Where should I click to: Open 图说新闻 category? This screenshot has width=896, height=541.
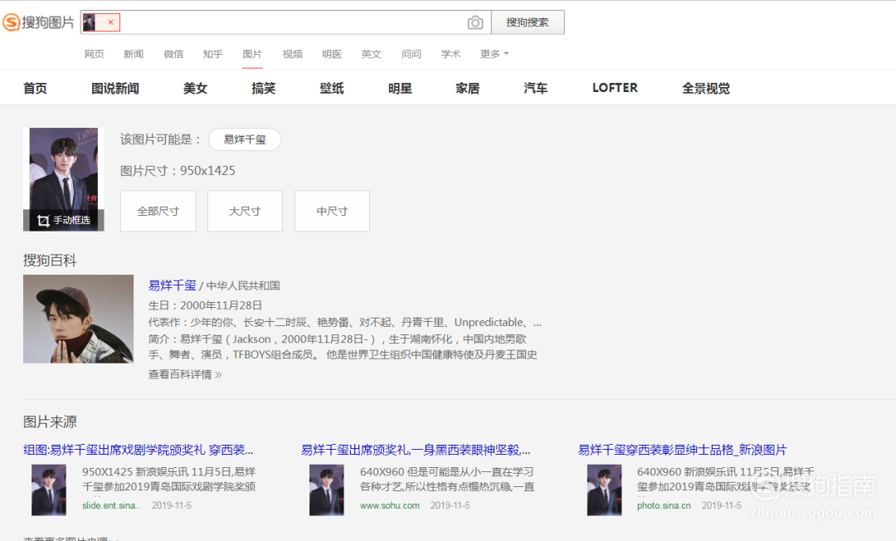point(114,88)
